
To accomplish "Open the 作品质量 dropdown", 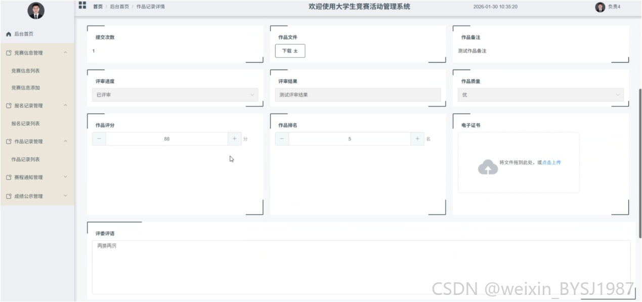I will (540, 95).
